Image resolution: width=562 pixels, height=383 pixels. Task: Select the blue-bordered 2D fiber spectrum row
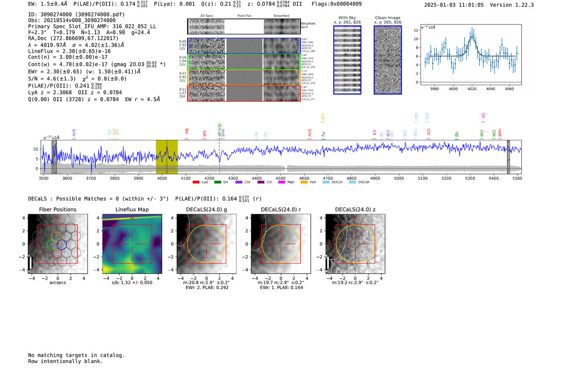(244, 46)
